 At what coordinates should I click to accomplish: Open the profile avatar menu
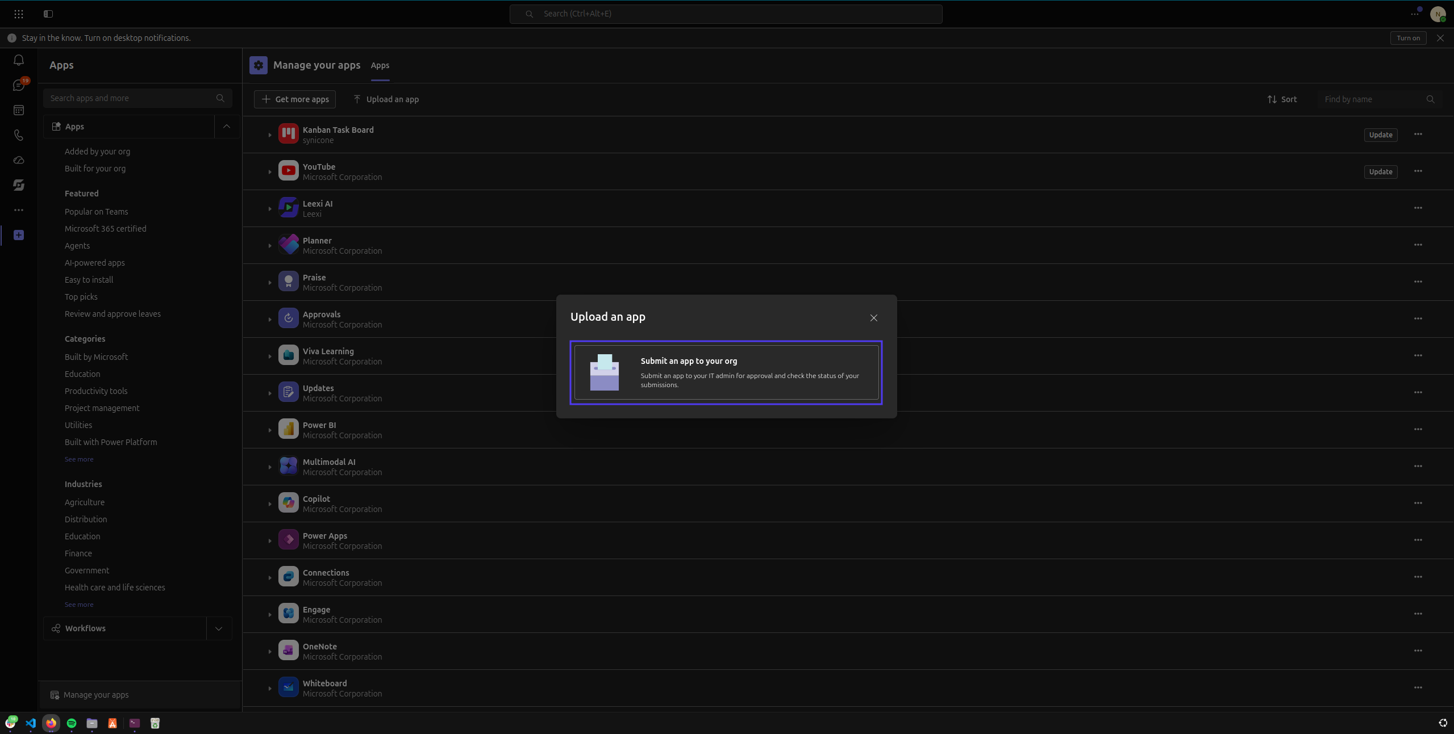tap(1438, 14)
